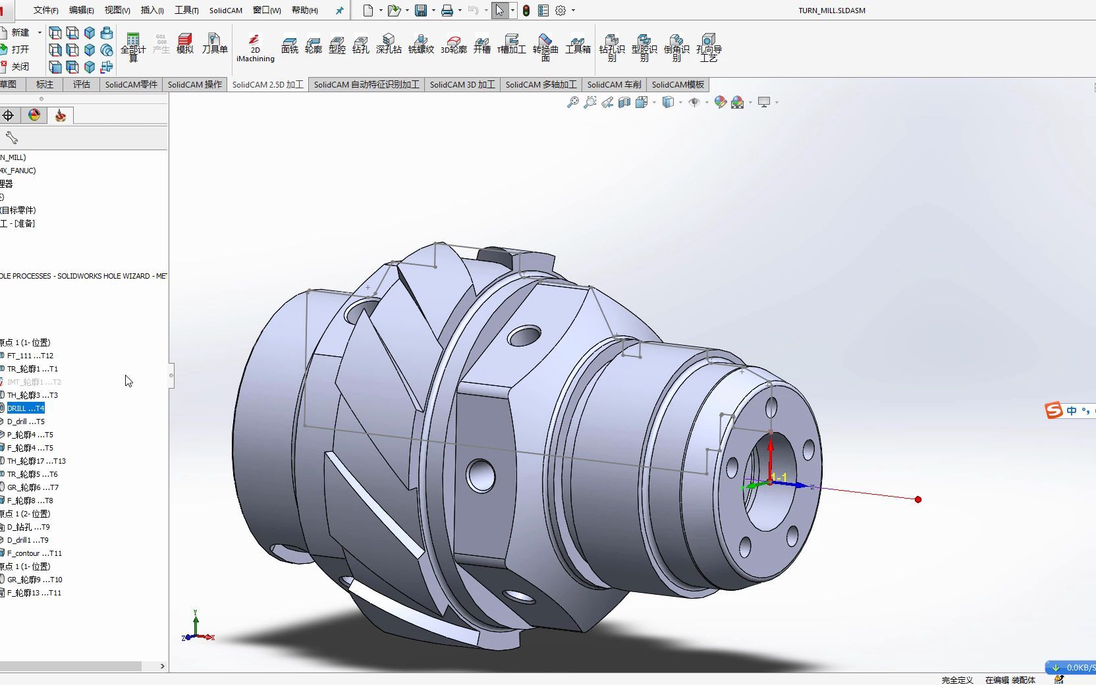The image size is (1096, 685).
Task: Click the edit appearance icon
Action: tap(720, 102)
